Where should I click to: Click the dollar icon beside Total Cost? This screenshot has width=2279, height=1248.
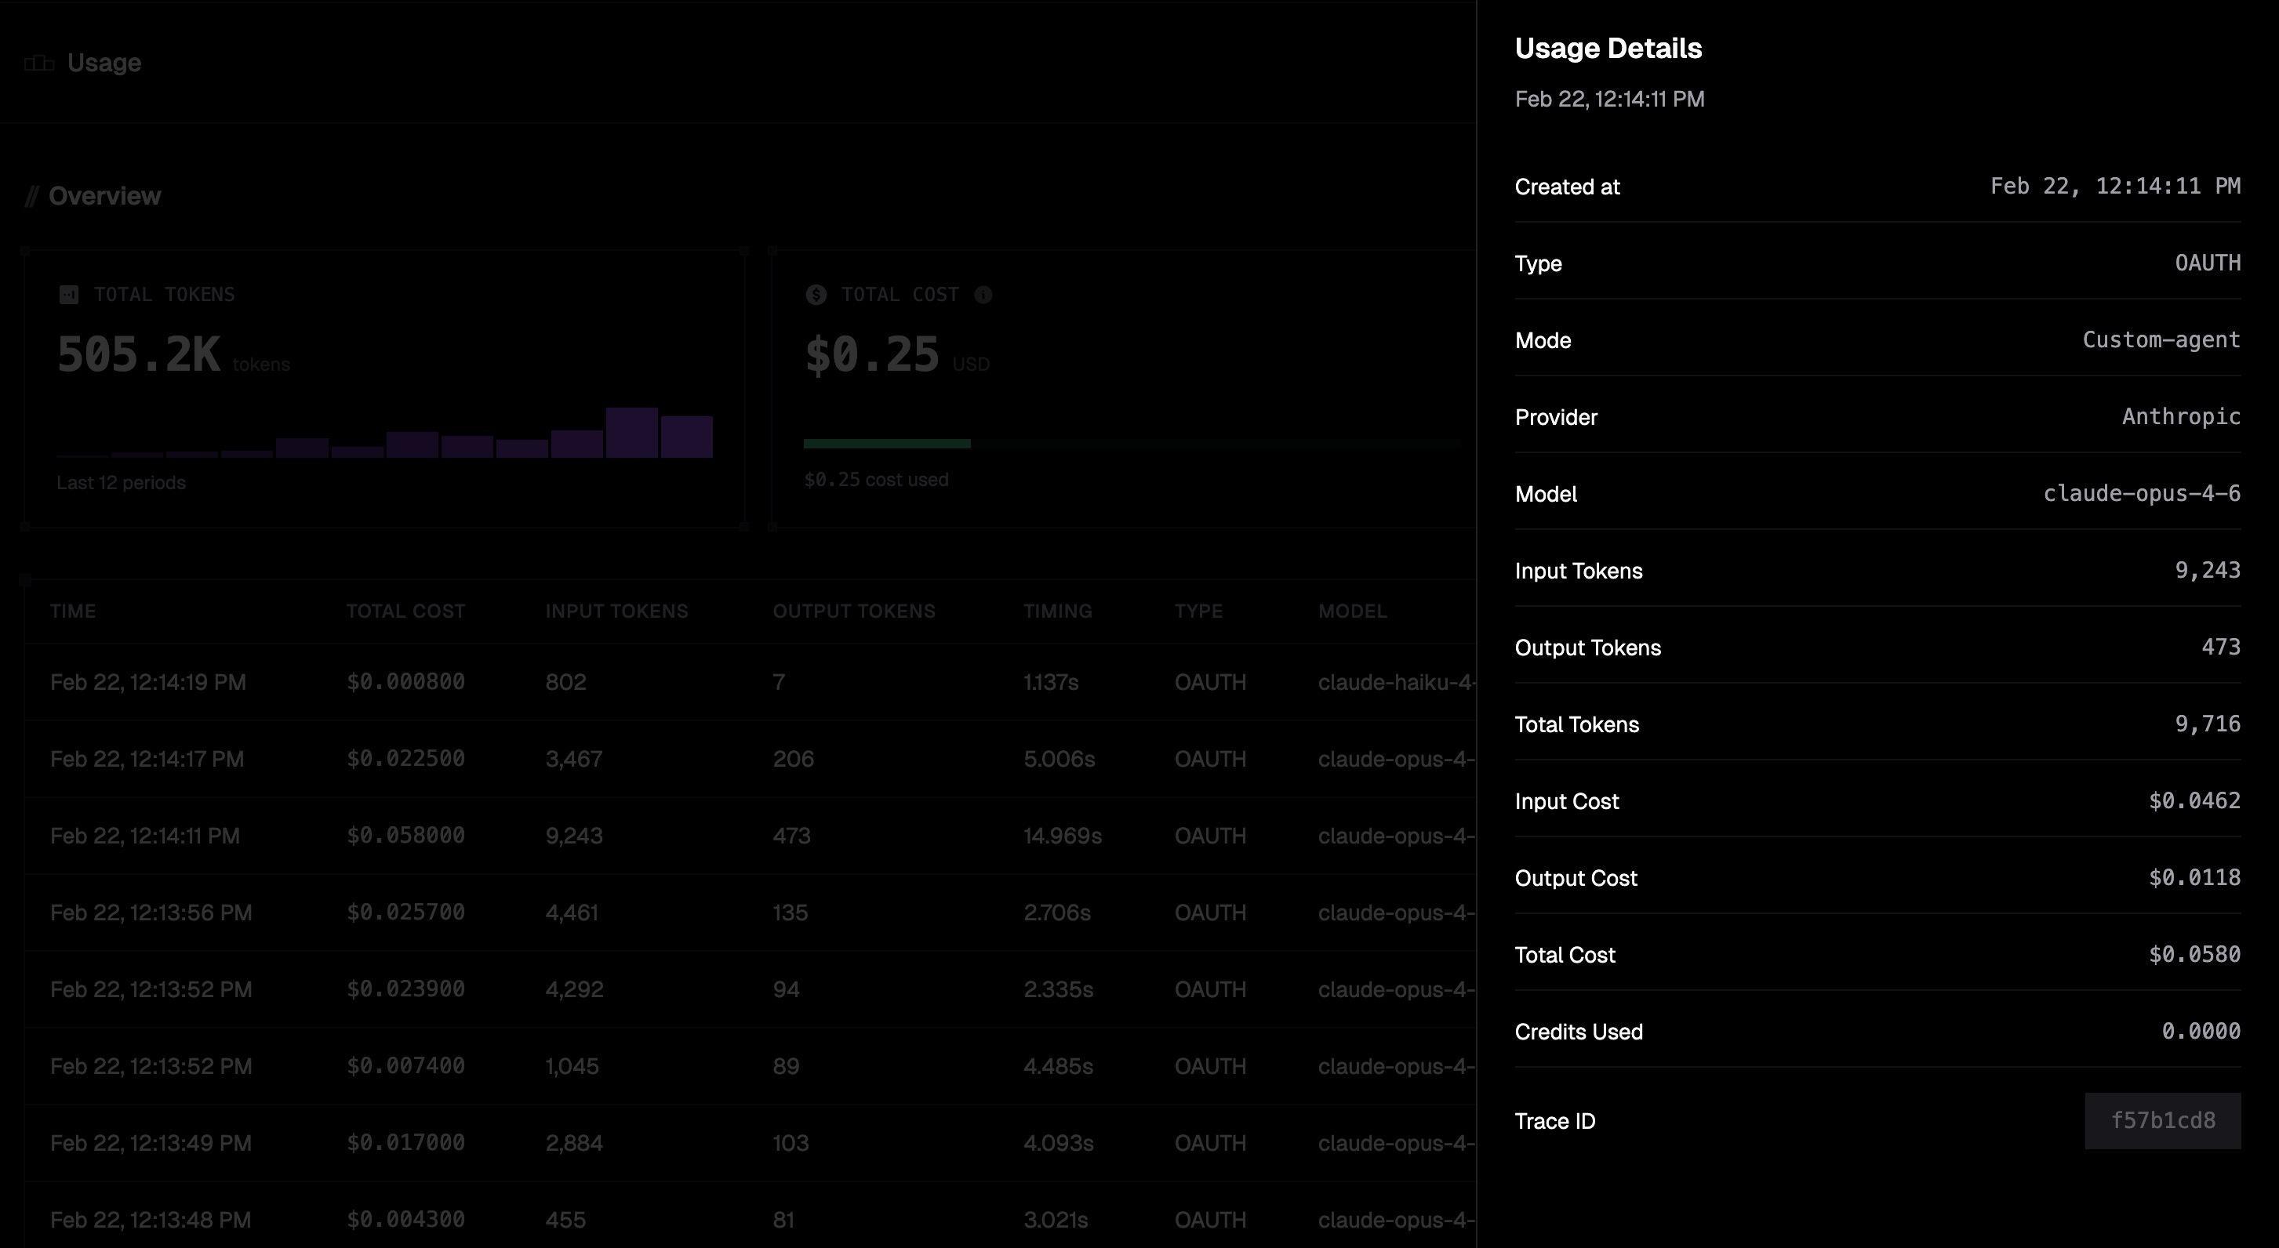(x=816, y=295)
